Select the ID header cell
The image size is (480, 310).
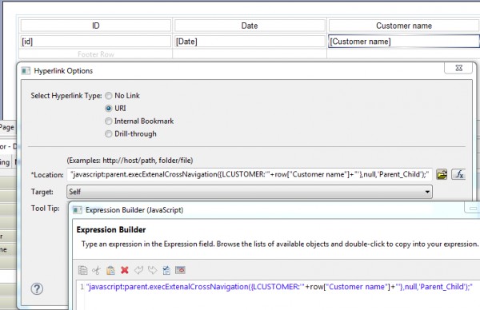tap(96, 26)
